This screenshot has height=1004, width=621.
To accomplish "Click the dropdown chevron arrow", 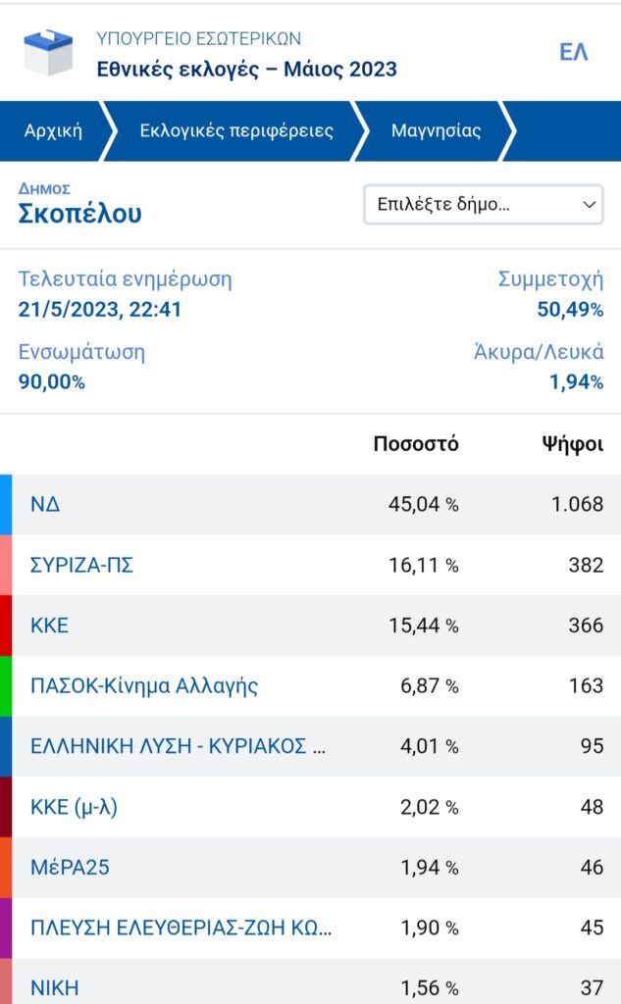I will [x=589, y=205].
